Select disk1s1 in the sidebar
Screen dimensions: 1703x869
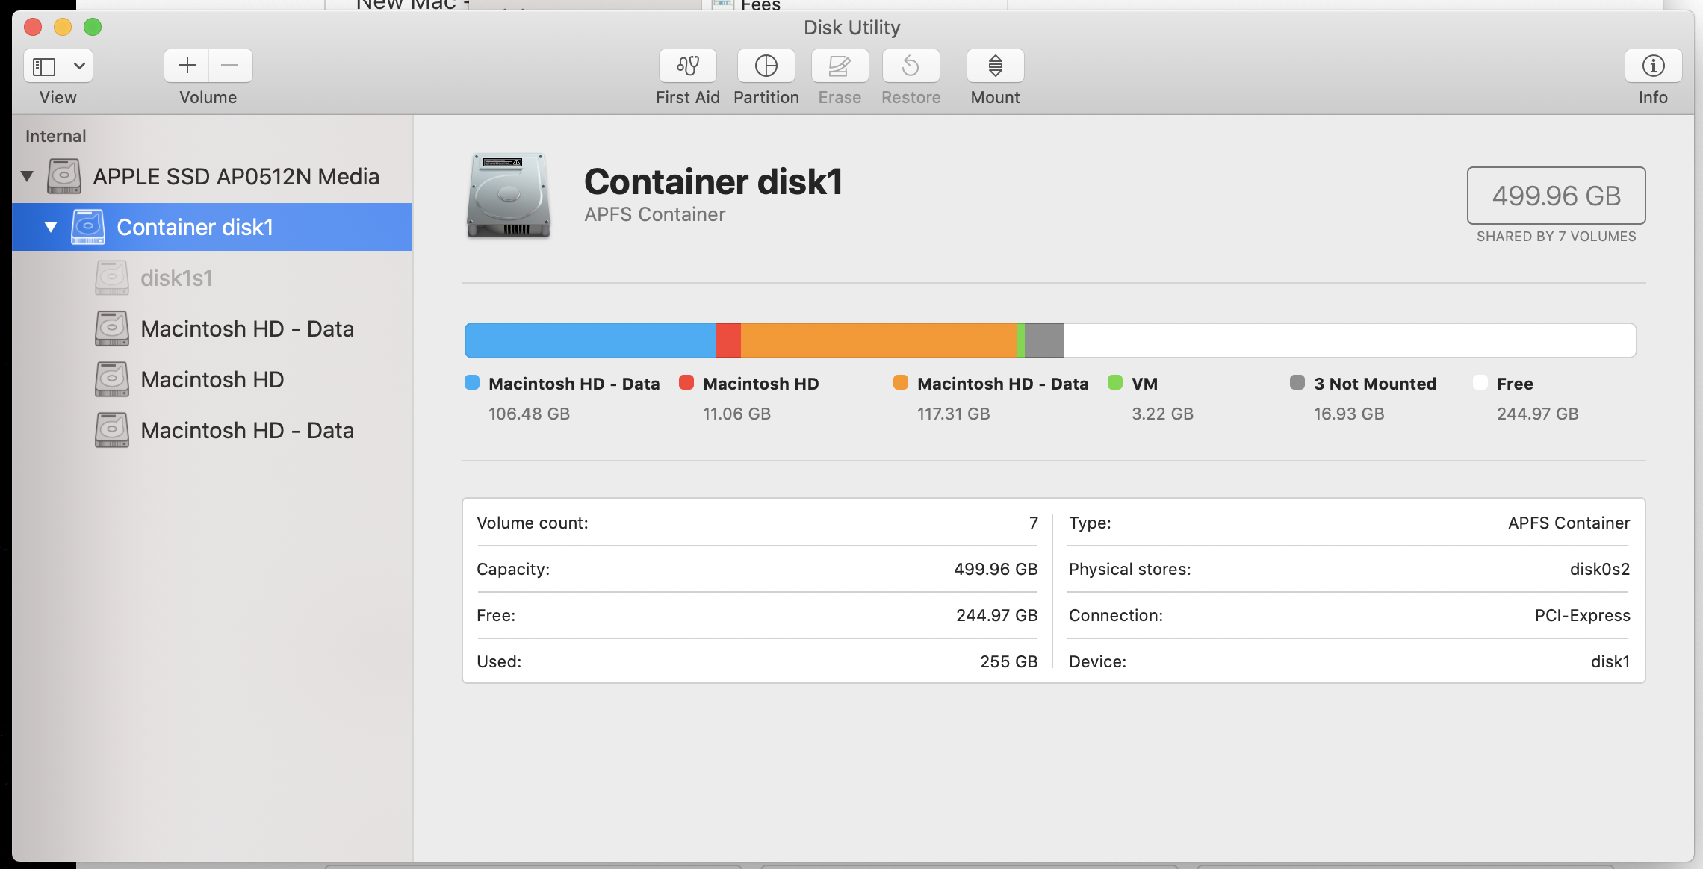click(x=178, y=277)
